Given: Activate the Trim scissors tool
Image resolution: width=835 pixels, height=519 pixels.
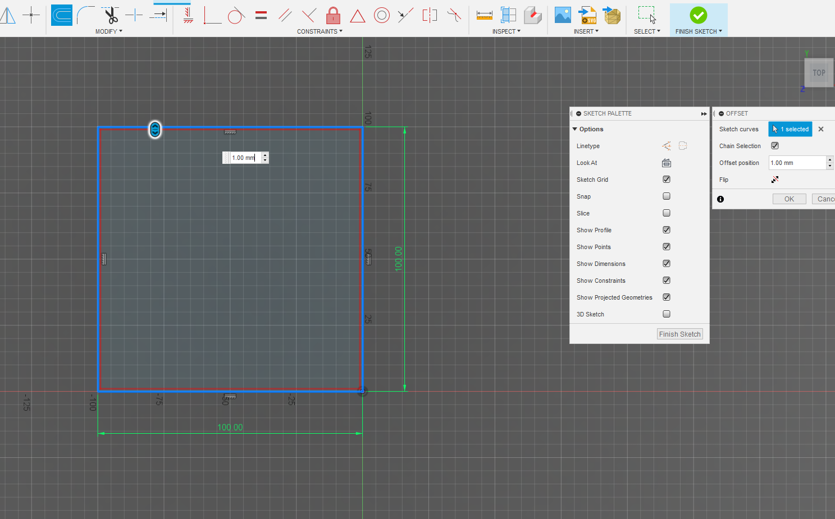Looking at the screenshot, I should tap(111, 15).
